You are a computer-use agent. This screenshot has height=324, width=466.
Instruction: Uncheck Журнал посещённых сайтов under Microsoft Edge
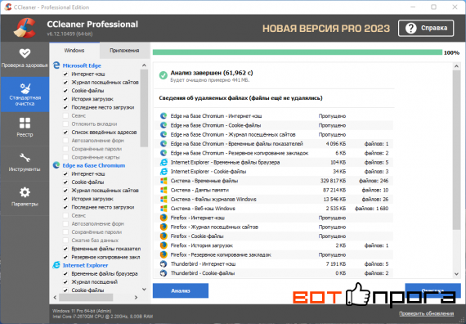[x=65, y=83]
